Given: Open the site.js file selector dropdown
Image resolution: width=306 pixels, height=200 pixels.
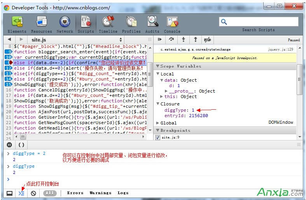Looking at the screenshot, I should (76, 40).
